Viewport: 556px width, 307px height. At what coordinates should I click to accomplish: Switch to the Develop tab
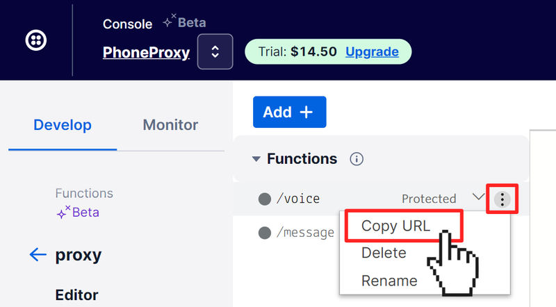pyautogui.click(x=63, y=125)
